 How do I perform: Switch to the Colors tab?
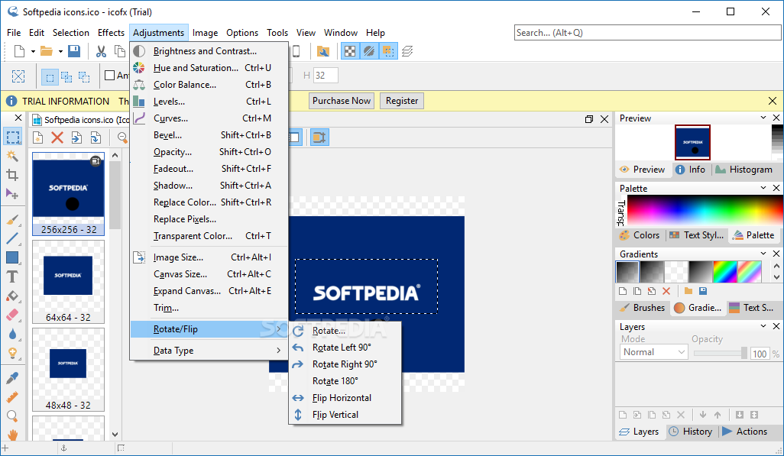click(x=640, y=235)
